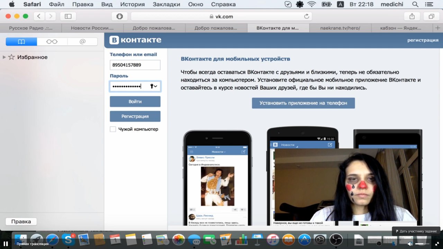Select Избранное row in bookmarks sidebar
443x249 pixels.
click(x=52, y=57)
